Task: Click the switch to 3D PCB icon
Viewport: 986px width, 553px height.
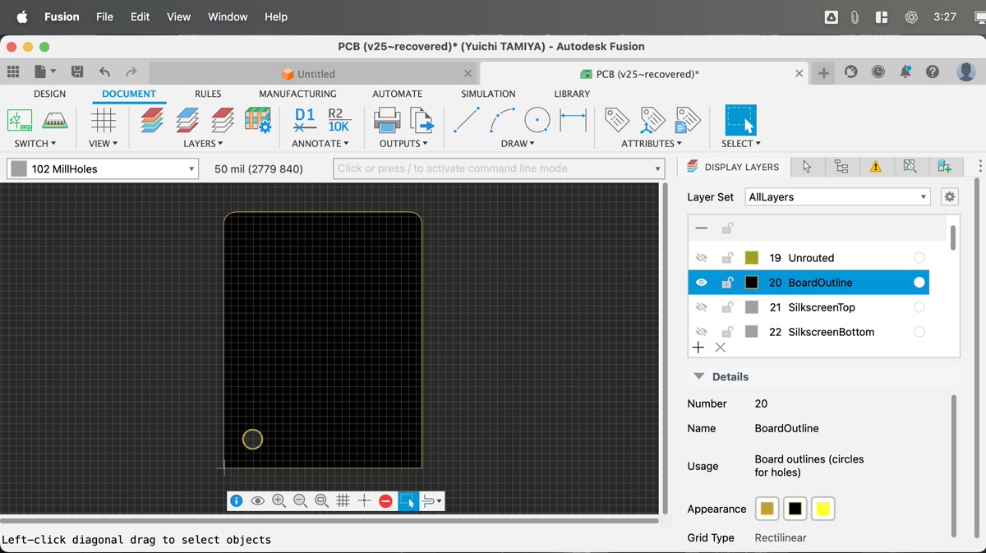Action: pos(55,120)
